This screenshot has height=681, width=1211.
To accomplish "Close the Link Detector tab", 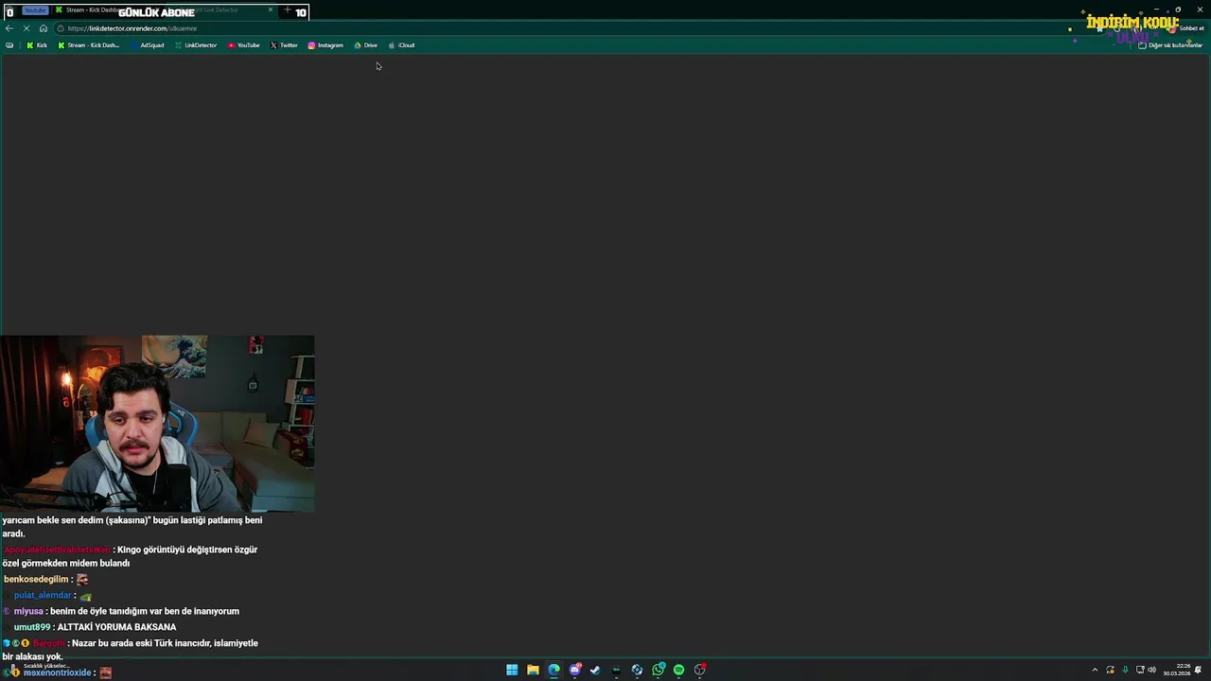I will pos(271,10).
